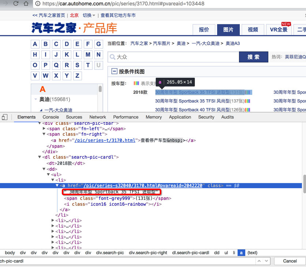Viewport: 306px width, 267px height.
Task: Switch to the Sources tab
Action: tap(74, 117)
